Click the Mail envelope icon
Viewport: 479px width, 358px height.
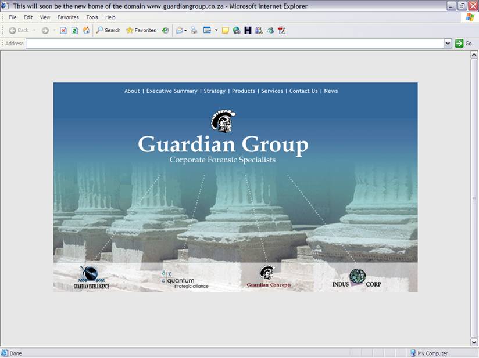tap(180, 30)
